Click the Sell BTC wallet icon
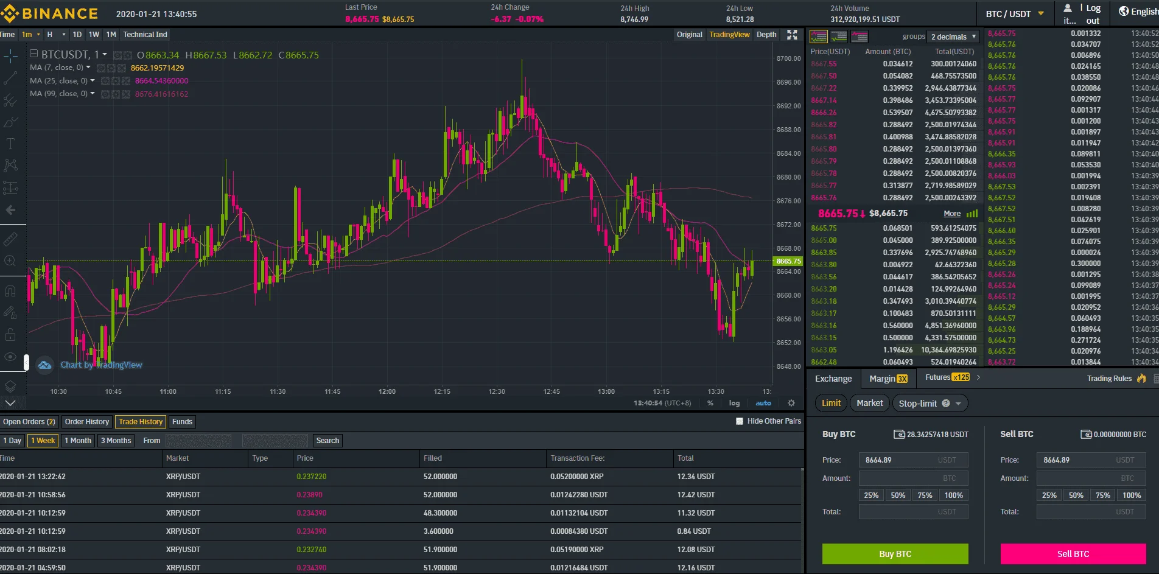This screenshot has height=574, width=1159. tap(1086, 434)
